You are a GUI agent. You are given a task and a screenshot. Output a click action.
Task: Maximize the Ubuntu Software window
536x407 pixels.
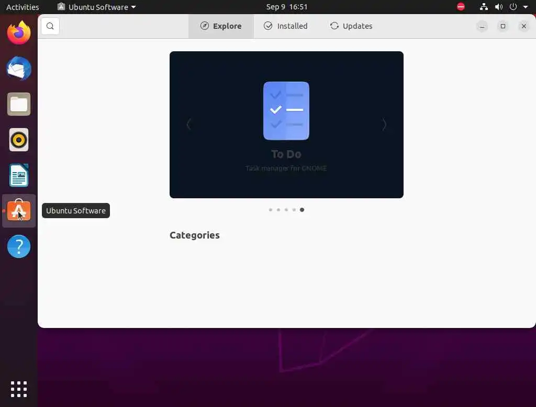(503, 26)
